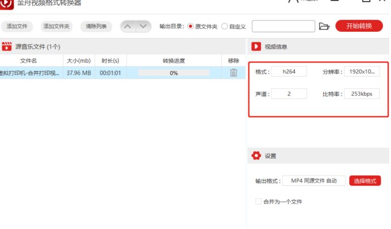The width and height of the screenshot is (391, 229).
Task: Open the user account icon
Action: click(293, 1)
